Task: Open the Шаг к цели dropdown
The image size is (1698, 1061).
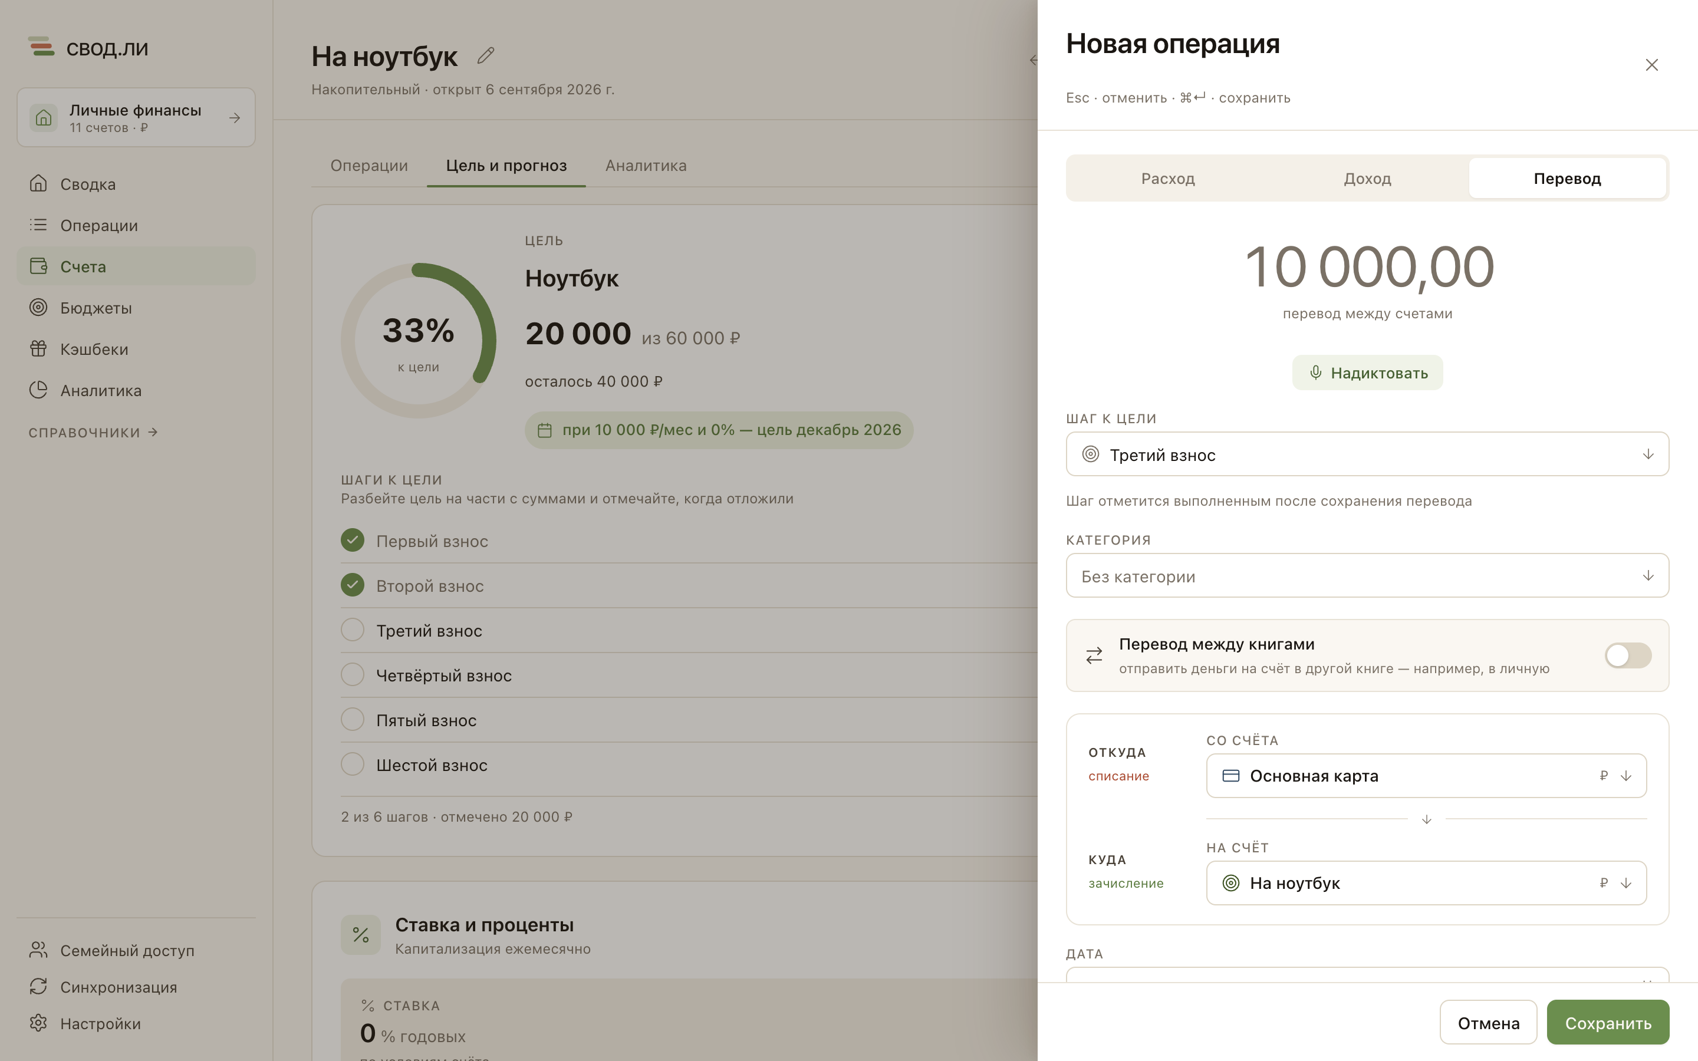Action: pyautogui.click(x=1367, y=454)
